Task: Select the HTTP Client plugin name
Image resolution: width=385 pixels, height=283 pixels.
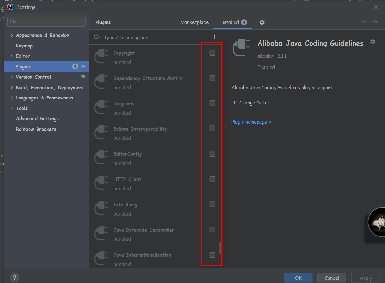Action: click(x=127, y=179)
